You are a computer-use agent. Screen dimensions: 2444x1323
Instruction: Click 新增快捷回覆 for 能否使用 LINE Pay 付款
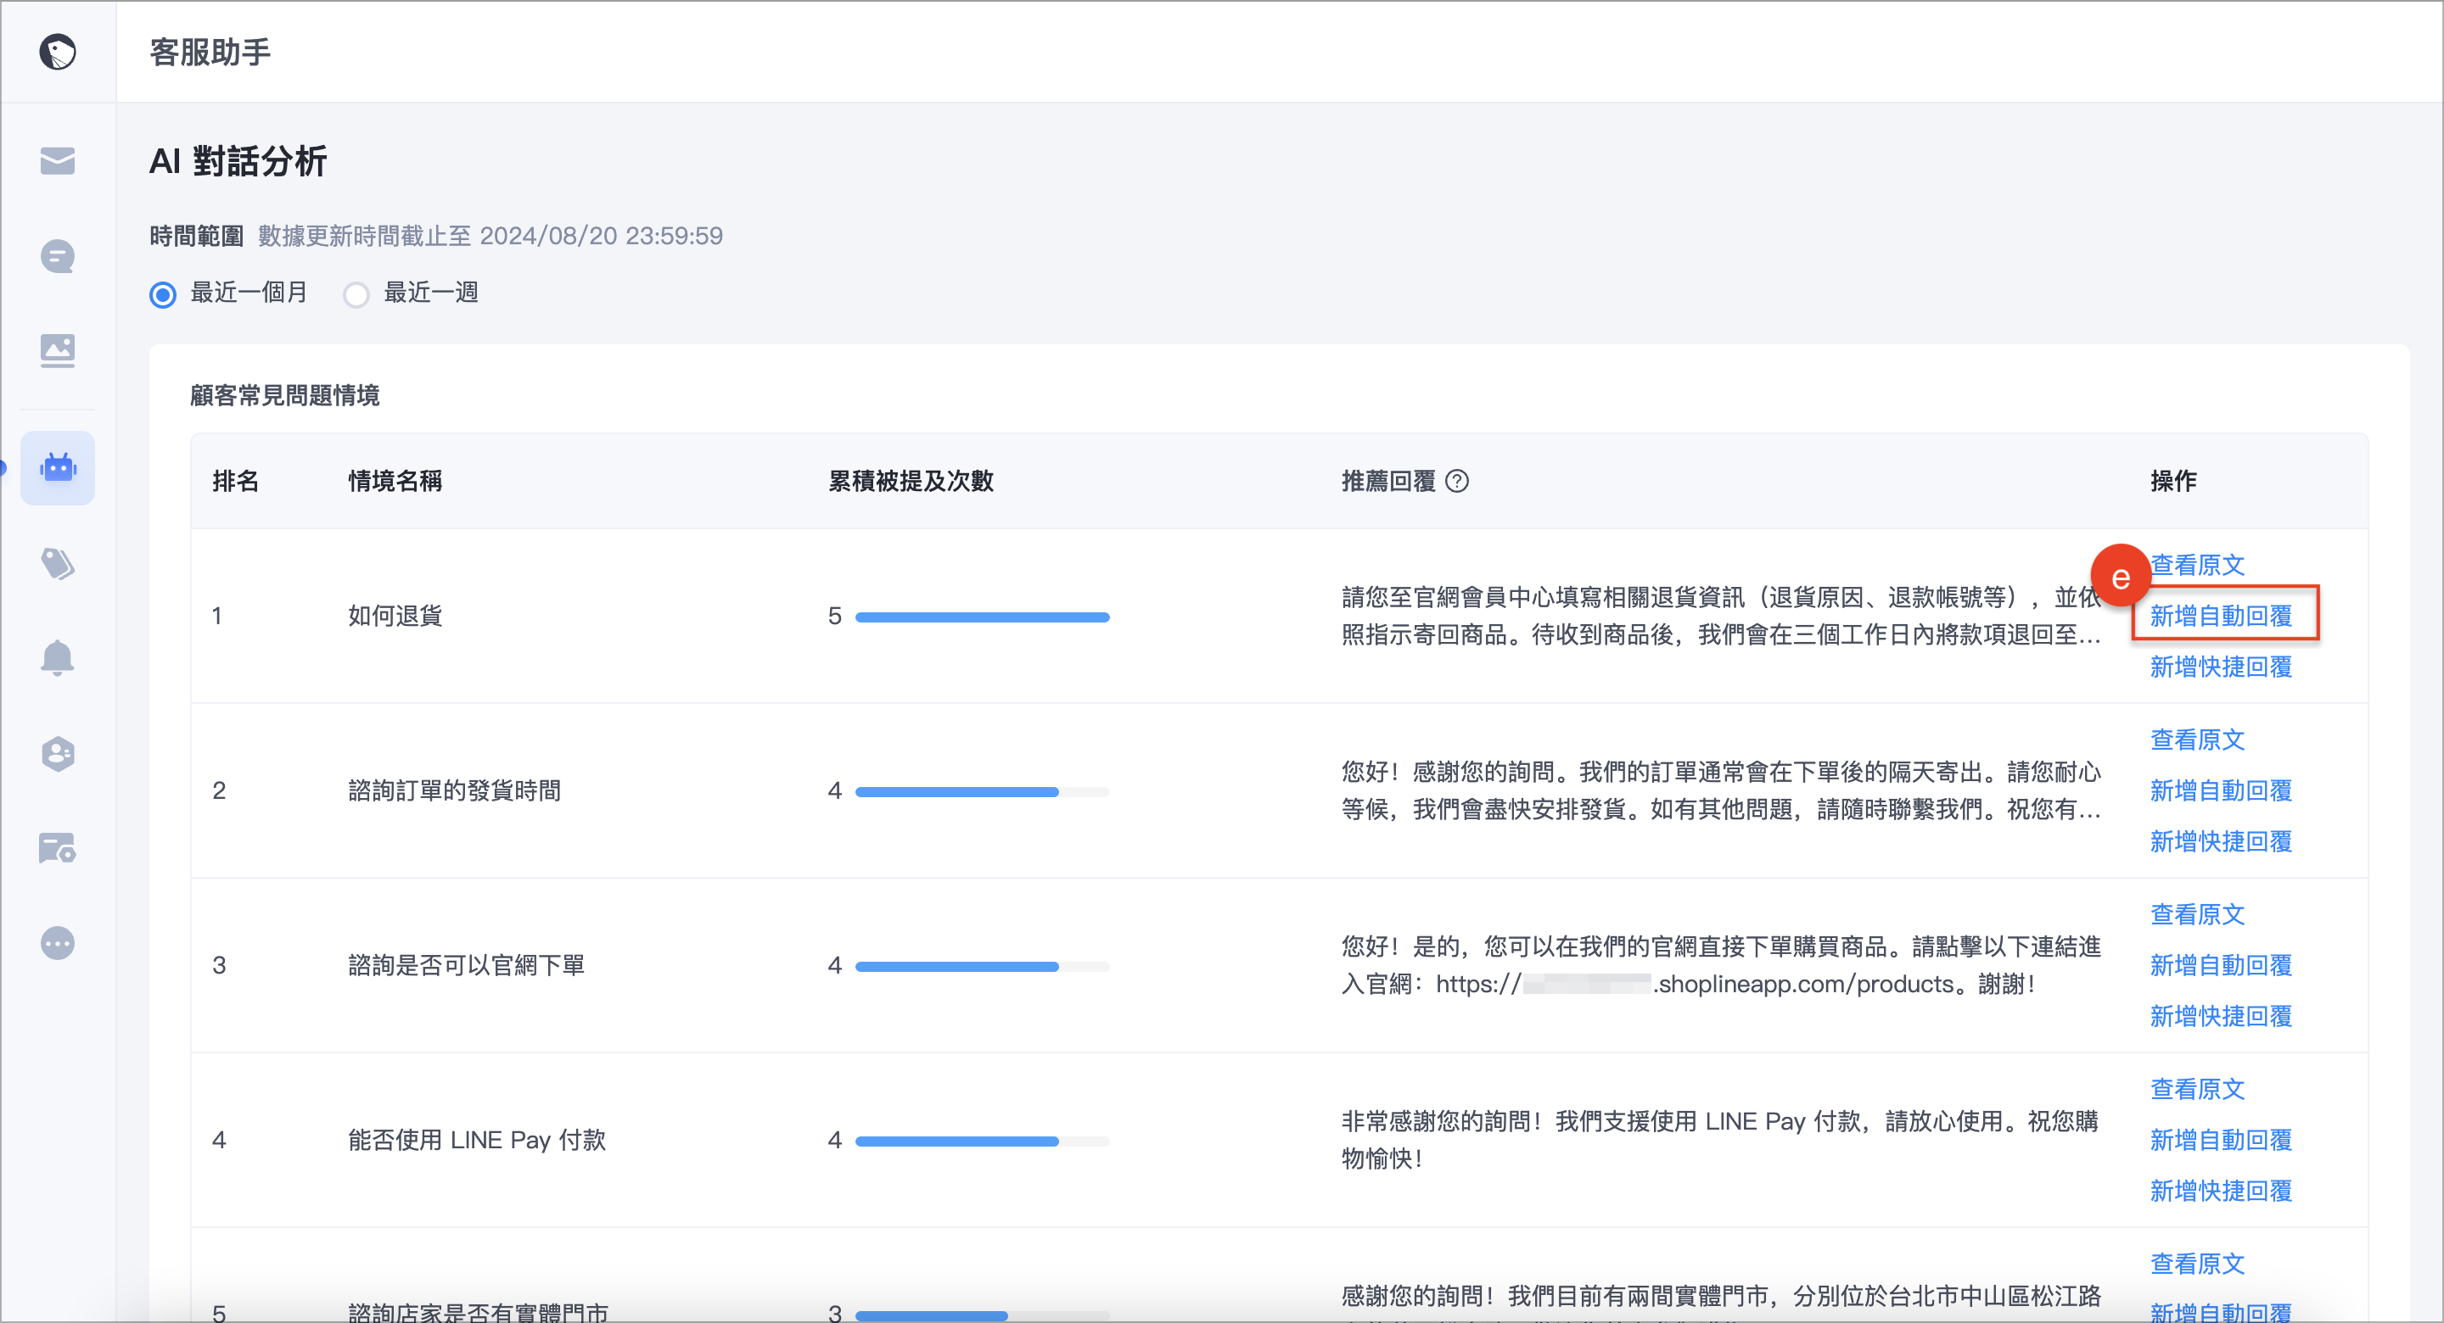coord(2220,1190)
